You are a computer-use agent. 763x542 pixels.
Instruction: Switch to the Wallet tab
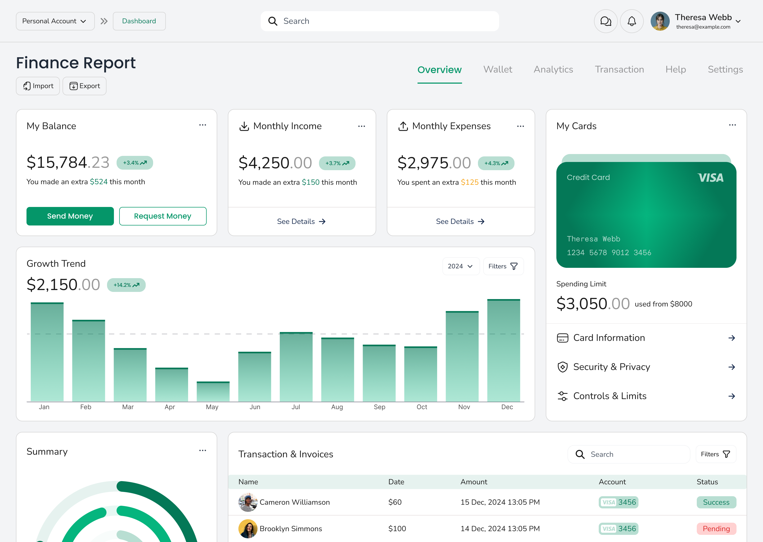point(498,69)
